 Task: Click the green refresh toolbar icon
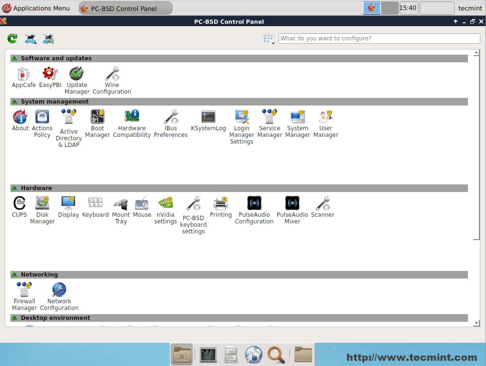tap(12, 39)
